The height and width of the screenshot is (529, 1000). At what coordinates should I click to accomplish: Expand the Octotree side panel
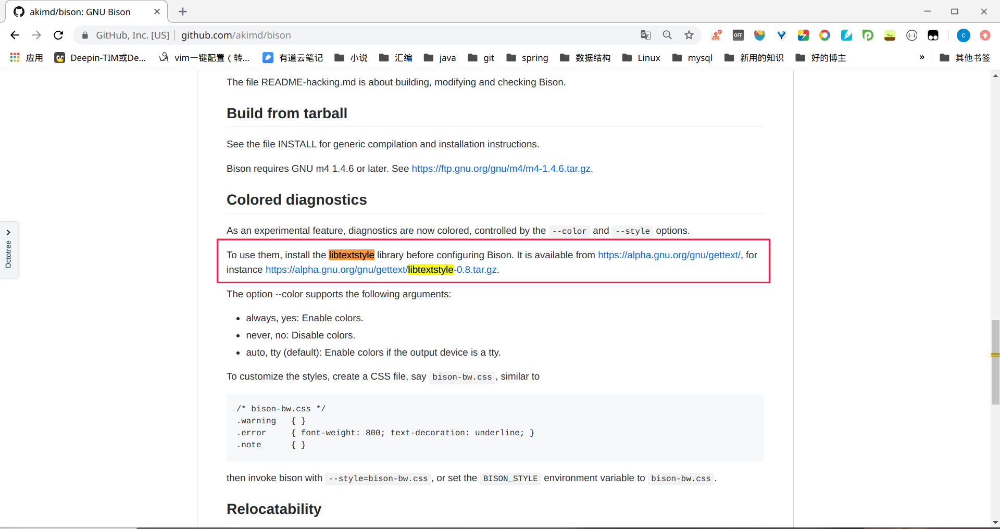click(9, 250)
